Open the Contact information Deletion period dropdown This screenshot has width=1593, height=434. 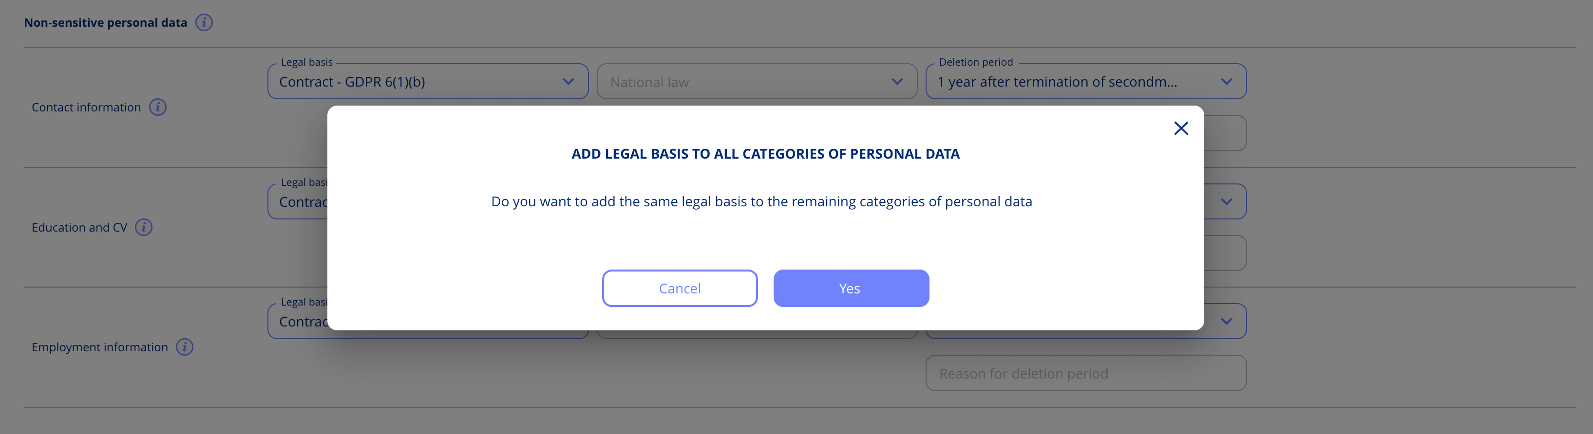click(x=1086, y=81)
